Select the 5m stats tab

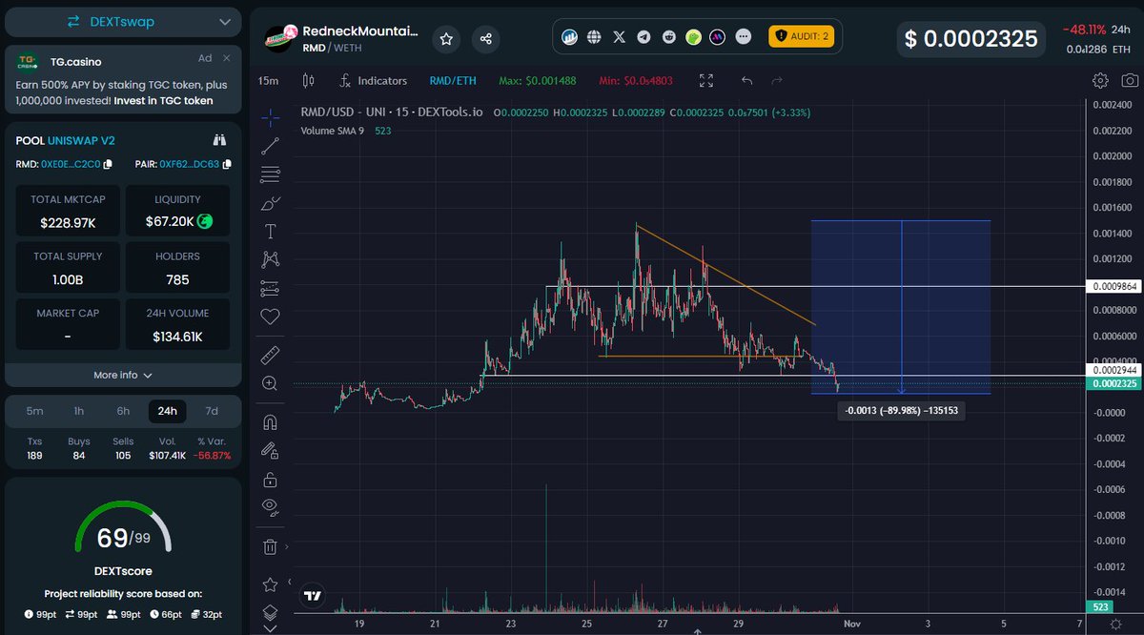pyautogui.click(x=34, y=411)
